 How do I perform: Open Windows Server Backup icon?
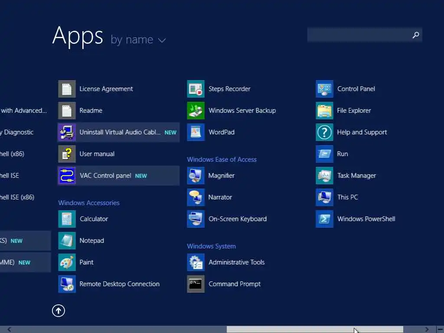coord(196,111)
